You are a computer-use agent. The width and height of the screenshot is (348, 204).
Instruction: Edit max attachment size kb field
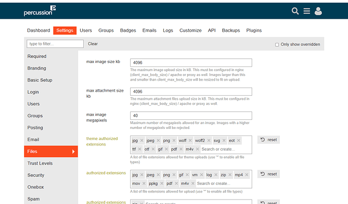click(x=191, y=92)
